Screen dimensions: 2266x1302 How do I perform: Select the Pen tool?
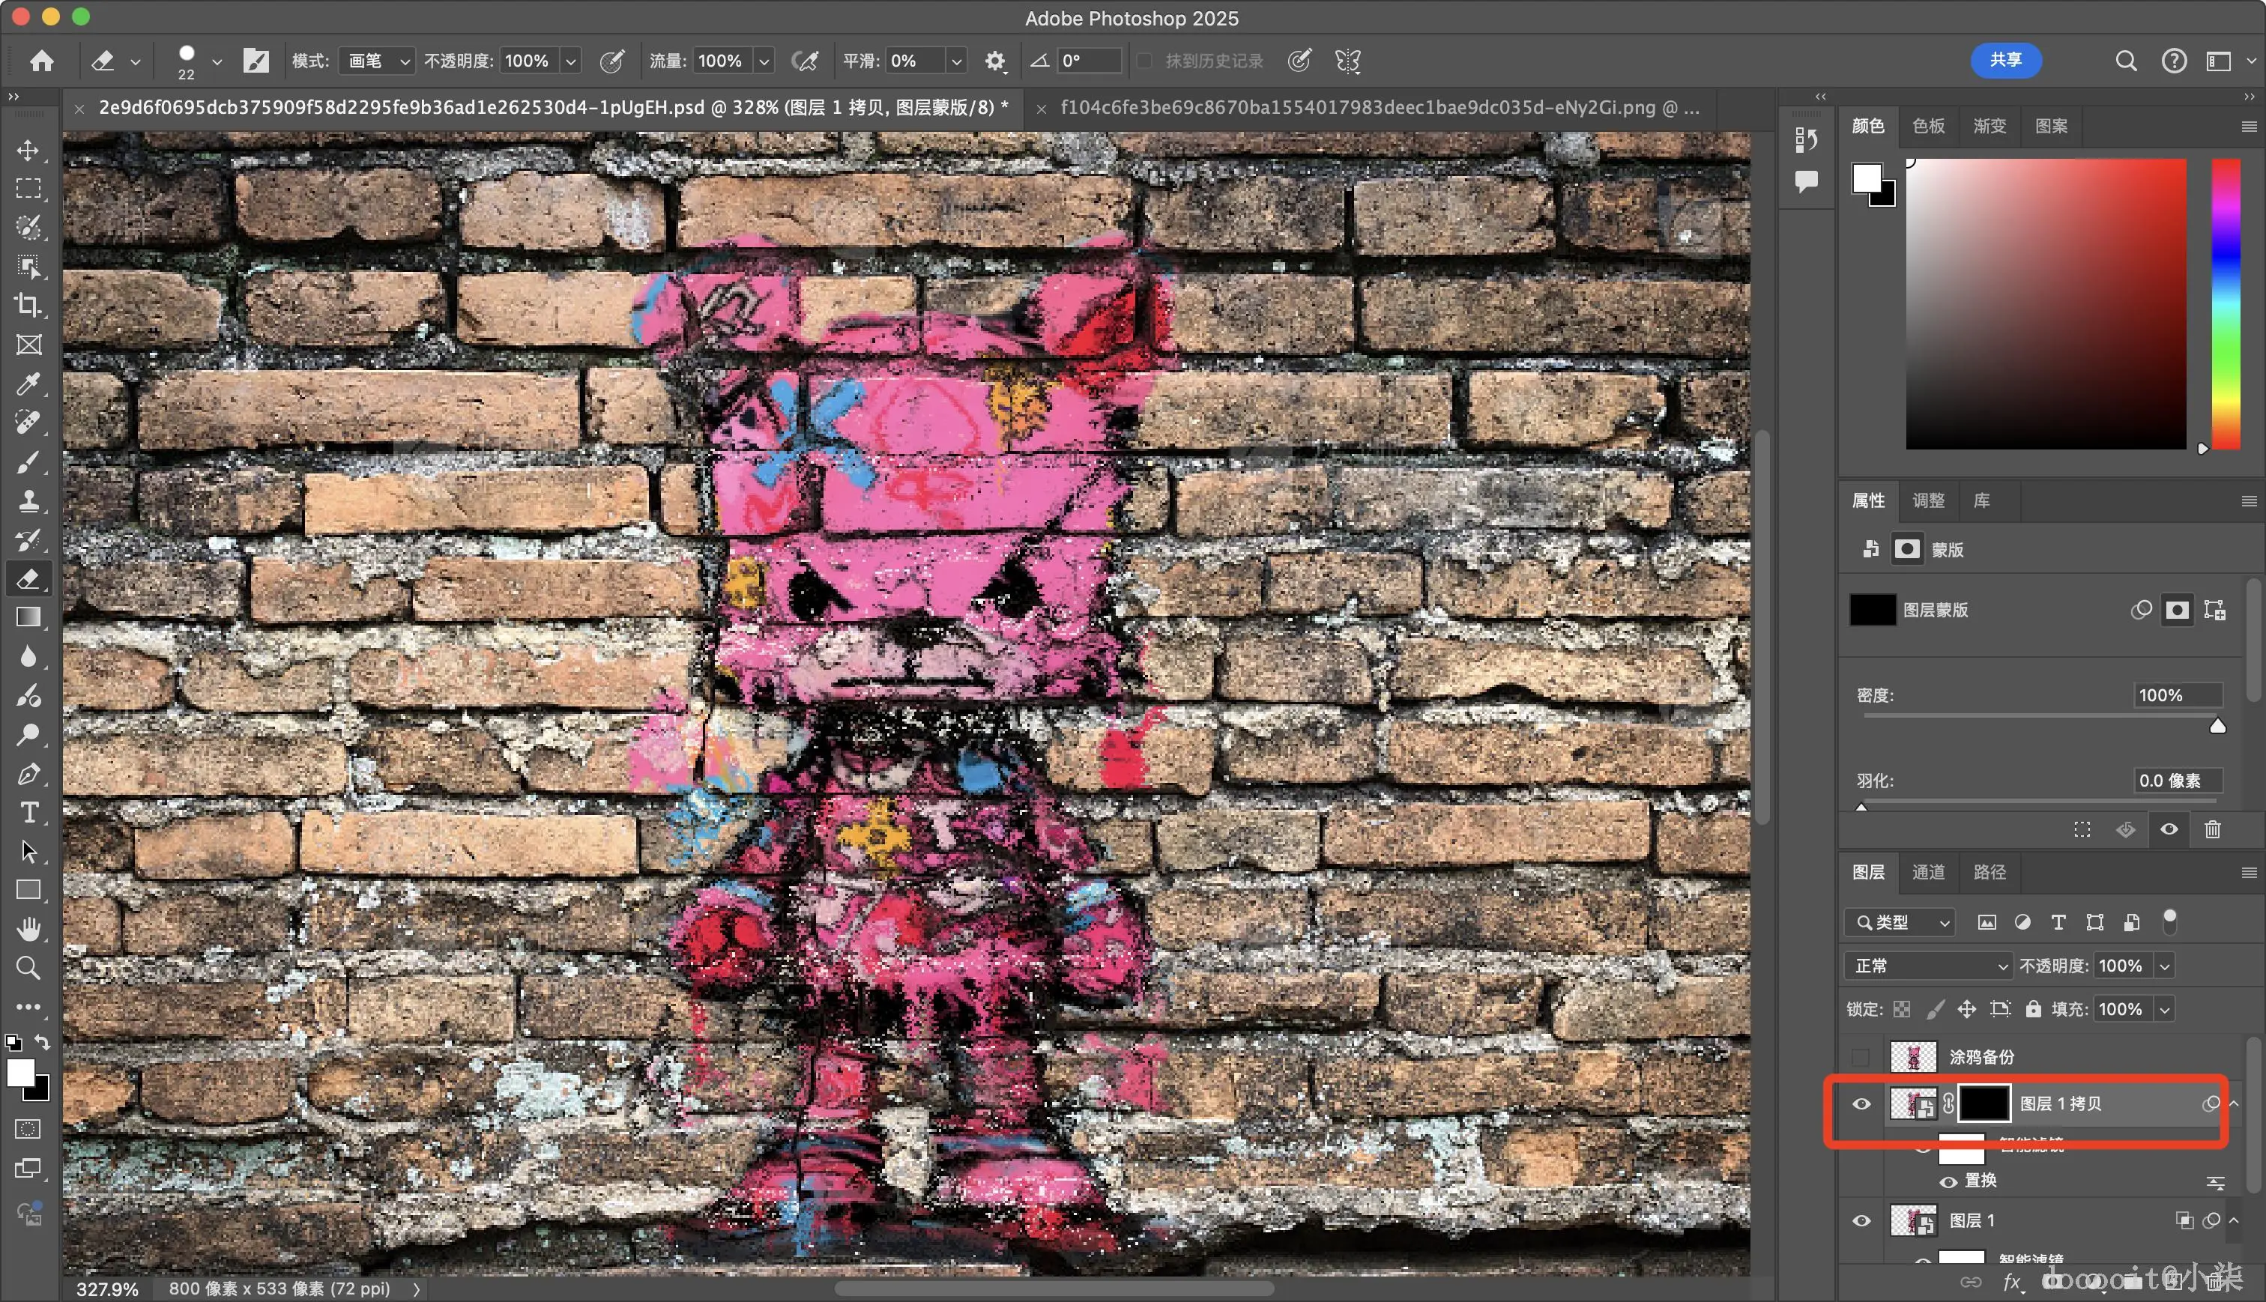pyautogui.click(x=28, y=774)
